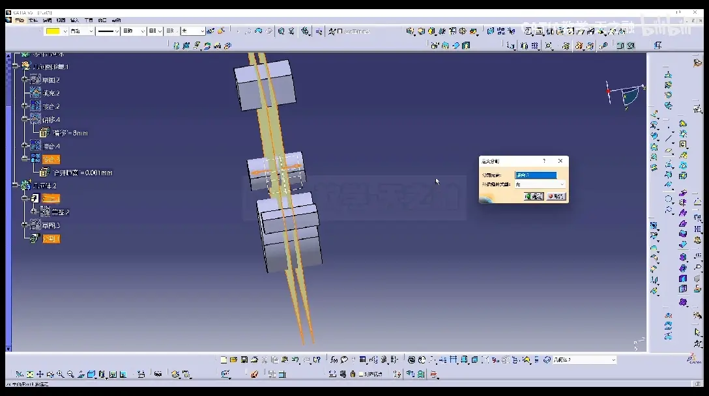Screen dimensions: 709x396
Task: Click the New document icon in bottom toolbar
Action: [x=224, y=360]
